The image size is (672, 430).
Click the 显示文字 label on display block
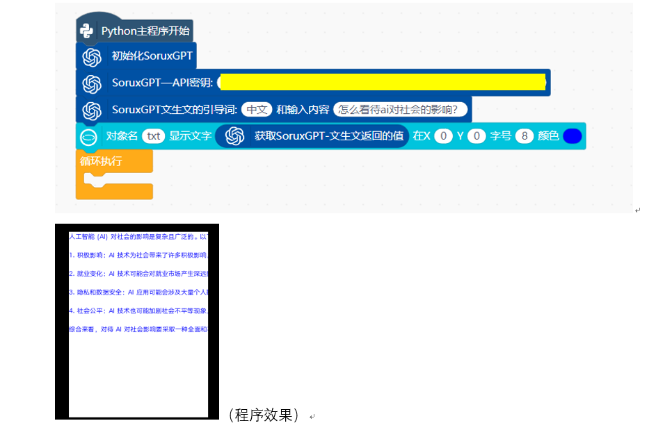(x=191, y=136)
